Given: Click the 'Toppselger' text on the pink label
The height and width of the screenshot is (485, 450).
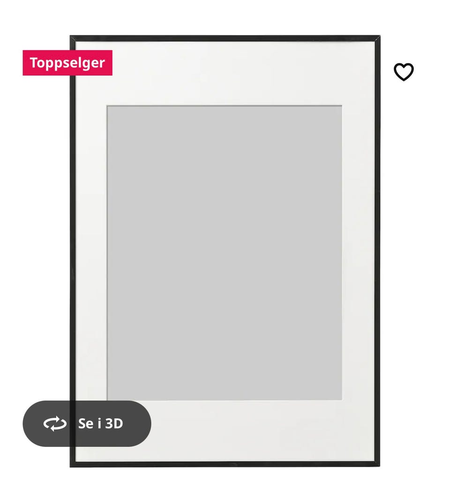Looking at the screenshot, I should point(67,63).
